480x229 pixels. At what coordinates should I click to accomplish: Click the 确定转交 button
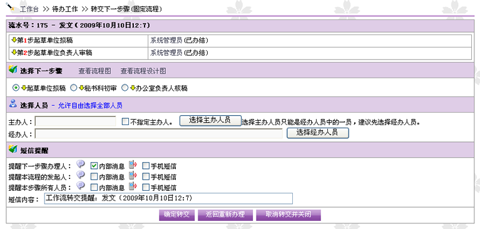click(176, 215)
